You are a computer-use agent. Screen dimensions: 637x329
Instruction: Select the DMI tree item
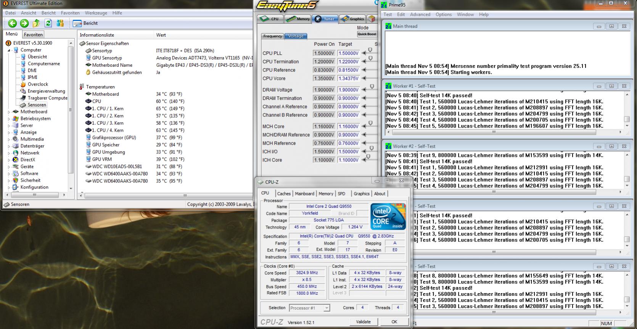pos(32,70)
